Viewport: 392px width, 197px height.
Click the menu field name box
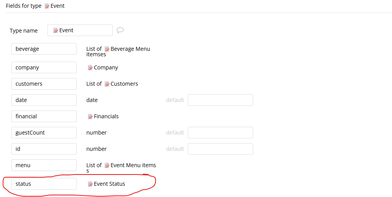pyautogui.click(x=44, y=165)
